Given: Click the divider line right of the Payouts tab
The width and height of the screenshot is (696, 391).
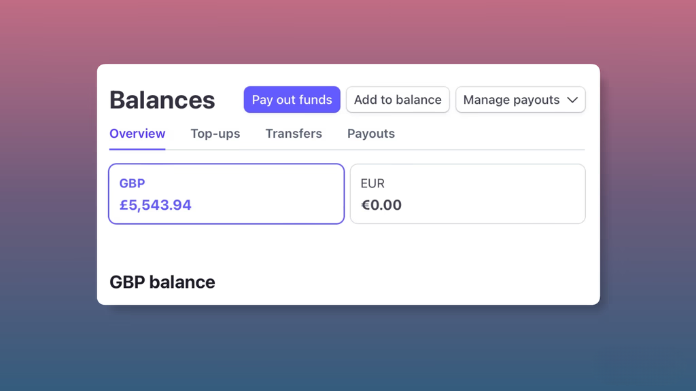Looking at the screenshot, I should (x=489, y=149).
